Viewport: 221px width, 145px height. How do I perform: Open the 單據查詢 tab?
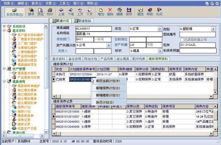[82, 21]
